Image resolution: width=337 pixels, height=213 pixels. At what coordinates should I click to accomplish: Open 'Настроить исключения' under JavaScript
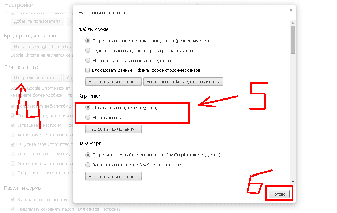click(113, 176)
